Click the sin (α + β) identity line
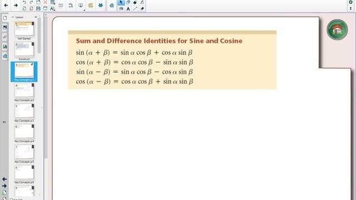Screen dimensions: 356x200 [134, 53]
